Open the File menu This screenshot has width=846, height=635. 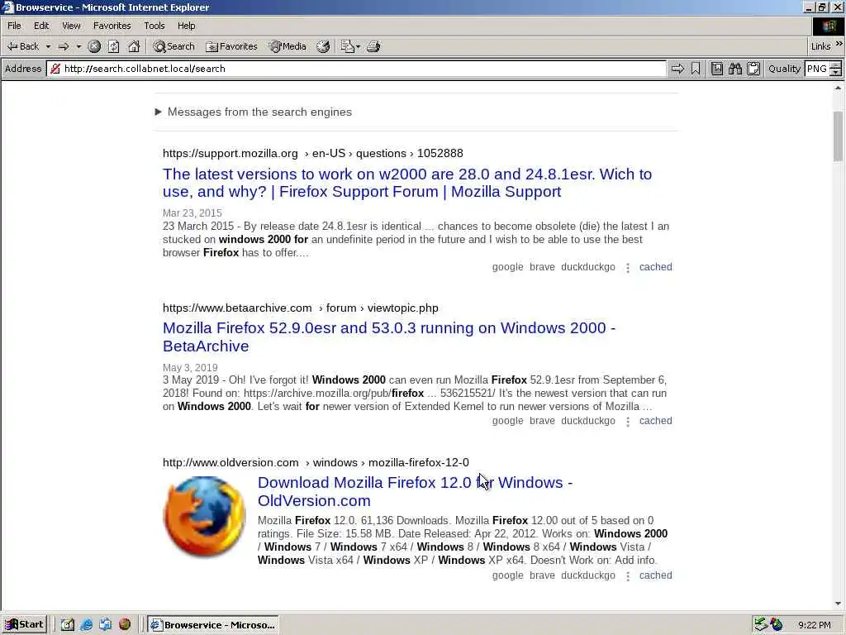14,26
